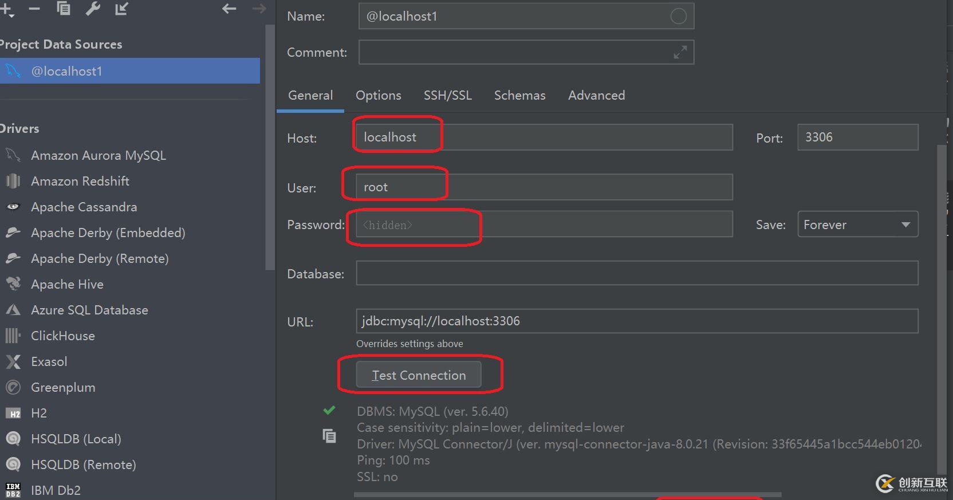
Task: Remove data source with minus icon
Action: tap(34, 9)
